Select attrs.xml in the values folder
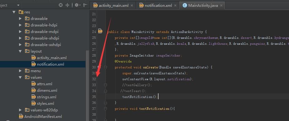This screenshot has height=121, width=289. [x=45, y=84]
